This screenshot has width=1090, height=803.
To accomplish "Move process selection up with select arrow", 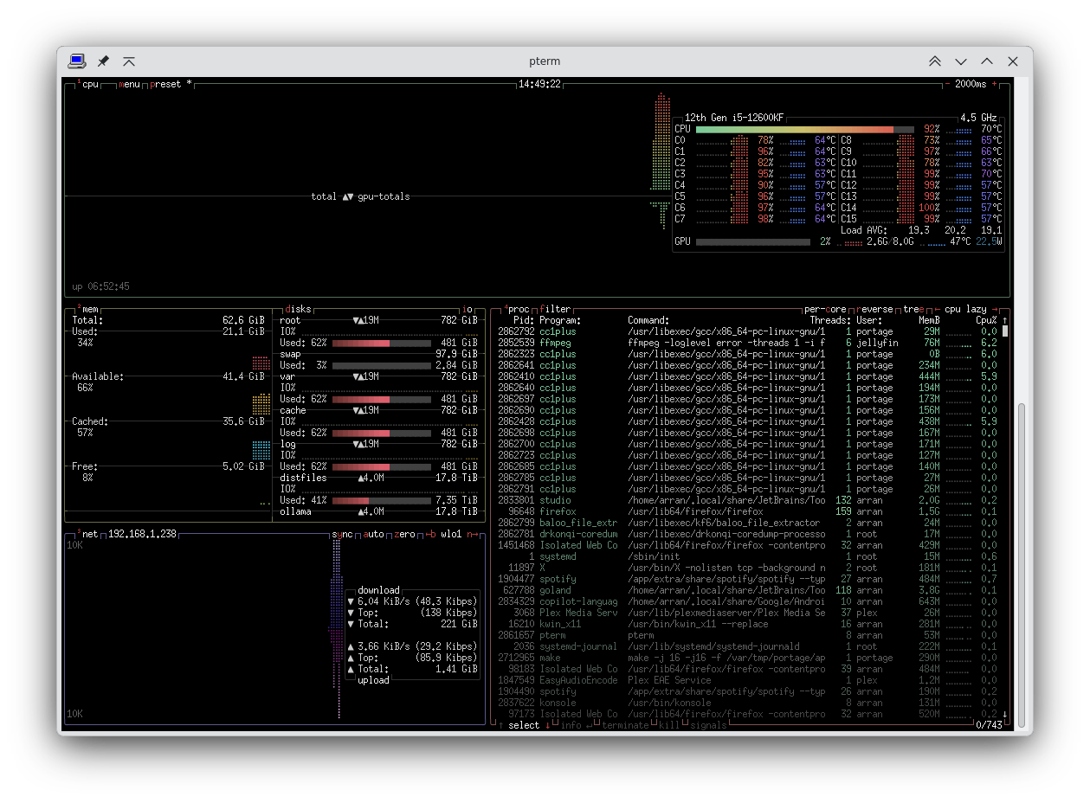I will pyautogui.click(x=501, y=725).
